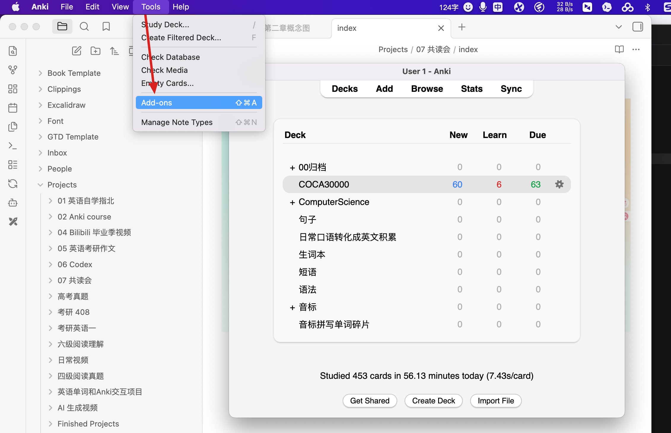Click the Import File button

[x=496, y=401]
